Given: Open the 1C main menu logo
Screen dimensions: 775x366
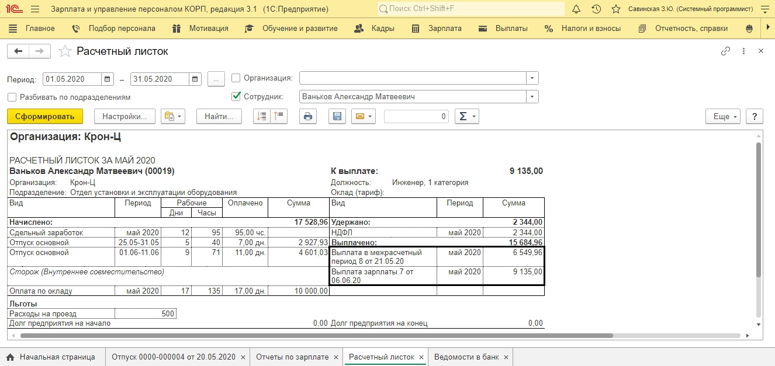Looking at the screenshot, I should tap(14, 9).
